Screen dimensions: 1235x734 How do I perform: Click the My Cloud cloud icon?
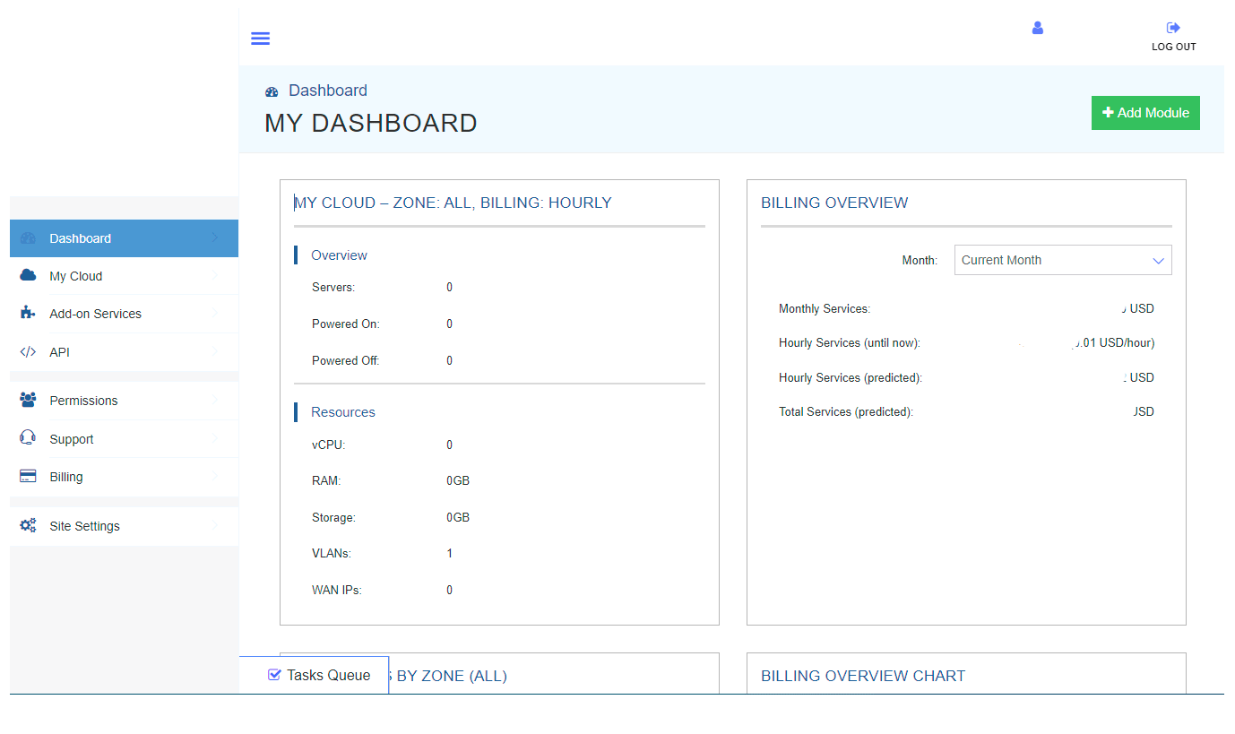click(x=28, y=275)
